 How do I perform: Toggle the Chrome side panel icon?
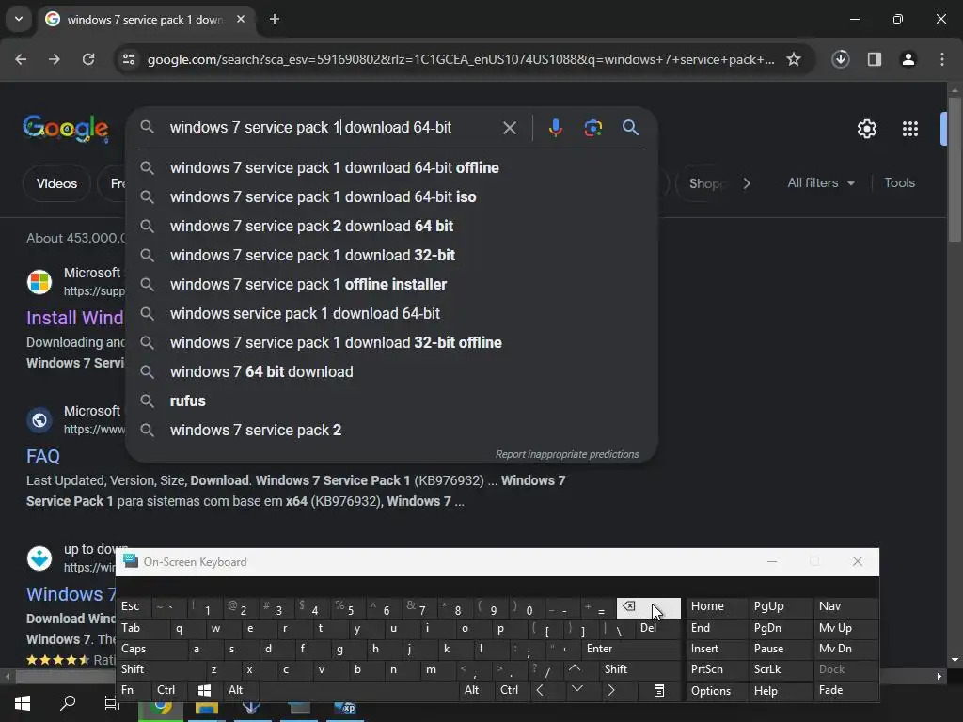click(875, 59)
